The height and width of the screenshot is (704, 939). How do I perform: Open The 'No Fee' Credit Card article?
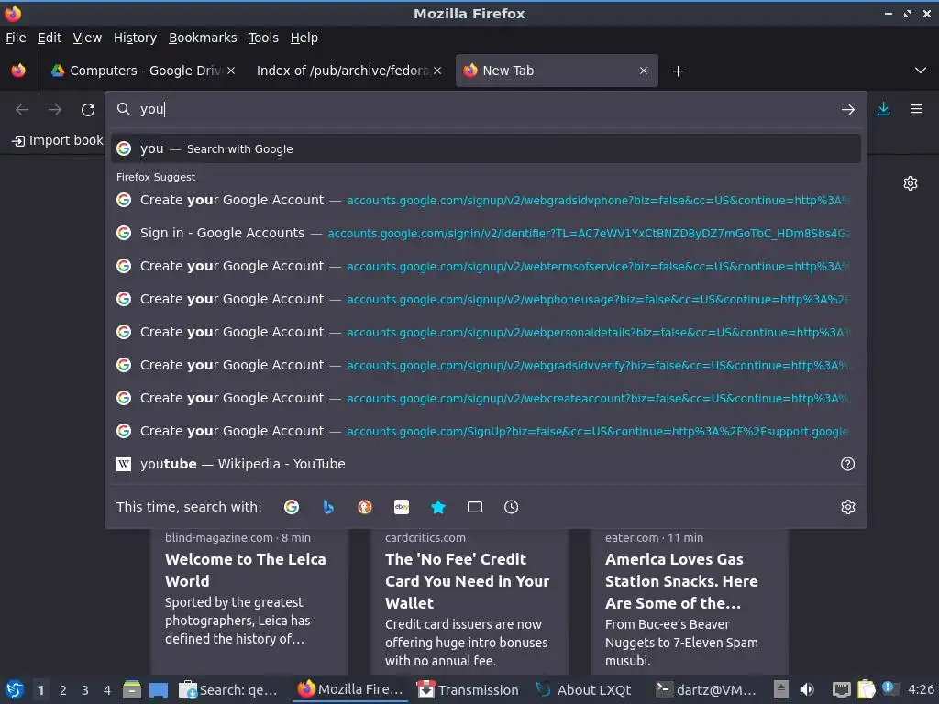469,600
